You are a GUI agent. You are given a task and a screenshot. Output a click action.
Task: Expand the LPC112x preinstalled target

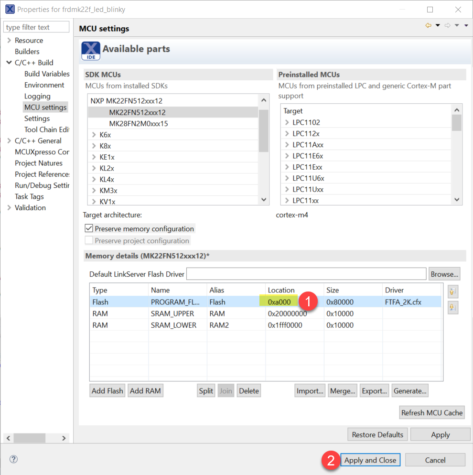point(287,134)
